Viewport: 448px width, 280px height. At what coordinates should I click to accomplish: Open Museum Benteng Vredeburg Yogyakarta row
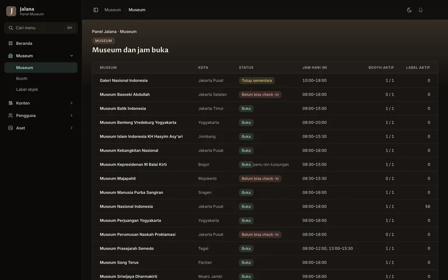click(x=265, y=123)
